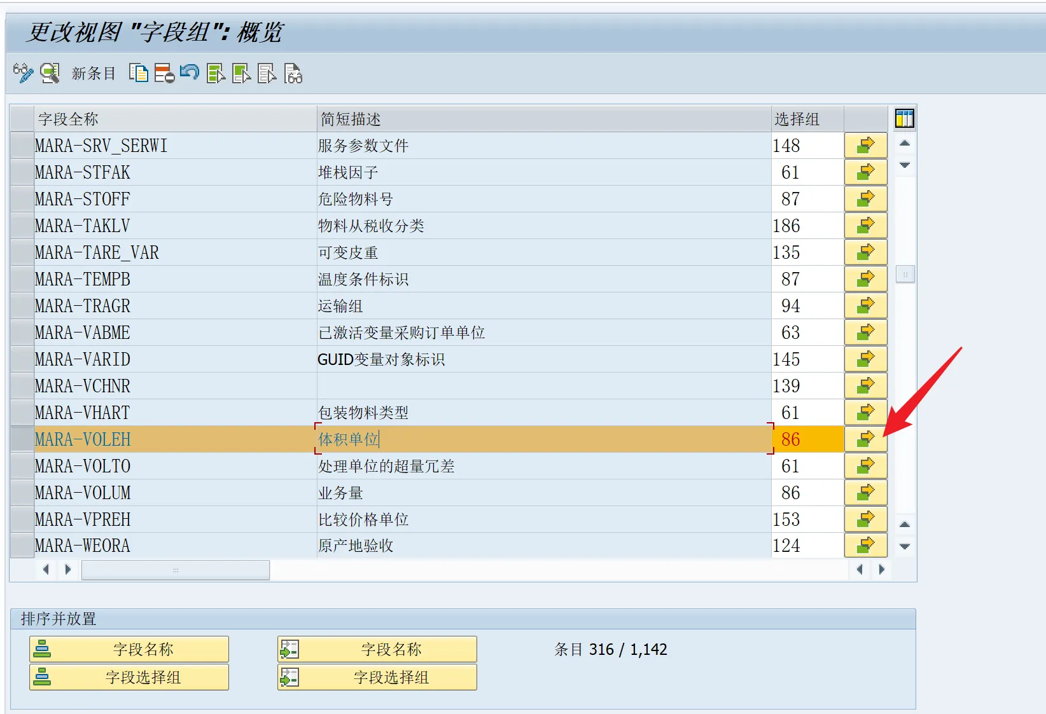Select row checkbox for MARA-STFAK
Viewport: 1046px width, 714px height.
(22, 172)
